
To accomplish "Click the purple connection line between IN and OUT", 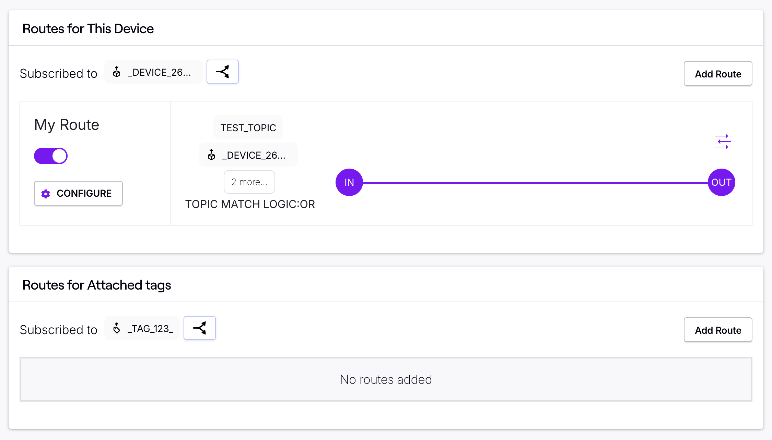I will 535,183.
